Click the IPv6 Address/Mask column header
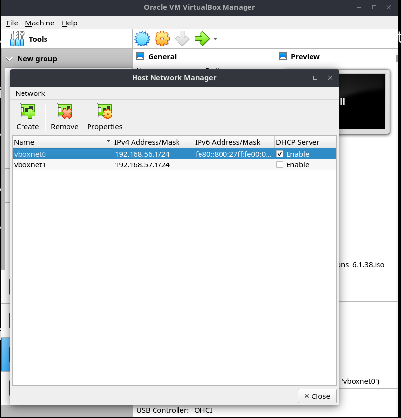This screenshot has height=418, width=401. [x=234, y=142]
